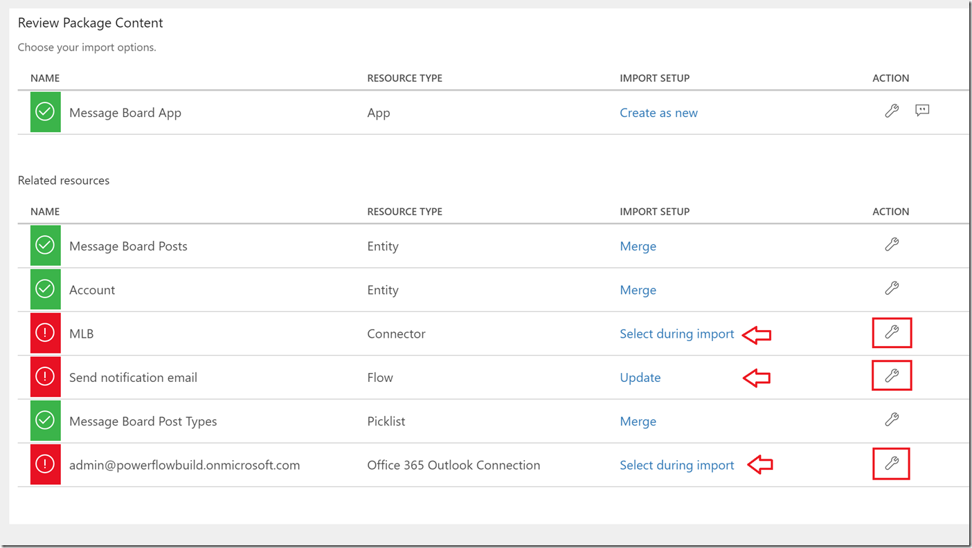Viewport: 972px width, 548px height.
Task: Click the wrench icon for Message Board Posts
Action: point(892,245)
